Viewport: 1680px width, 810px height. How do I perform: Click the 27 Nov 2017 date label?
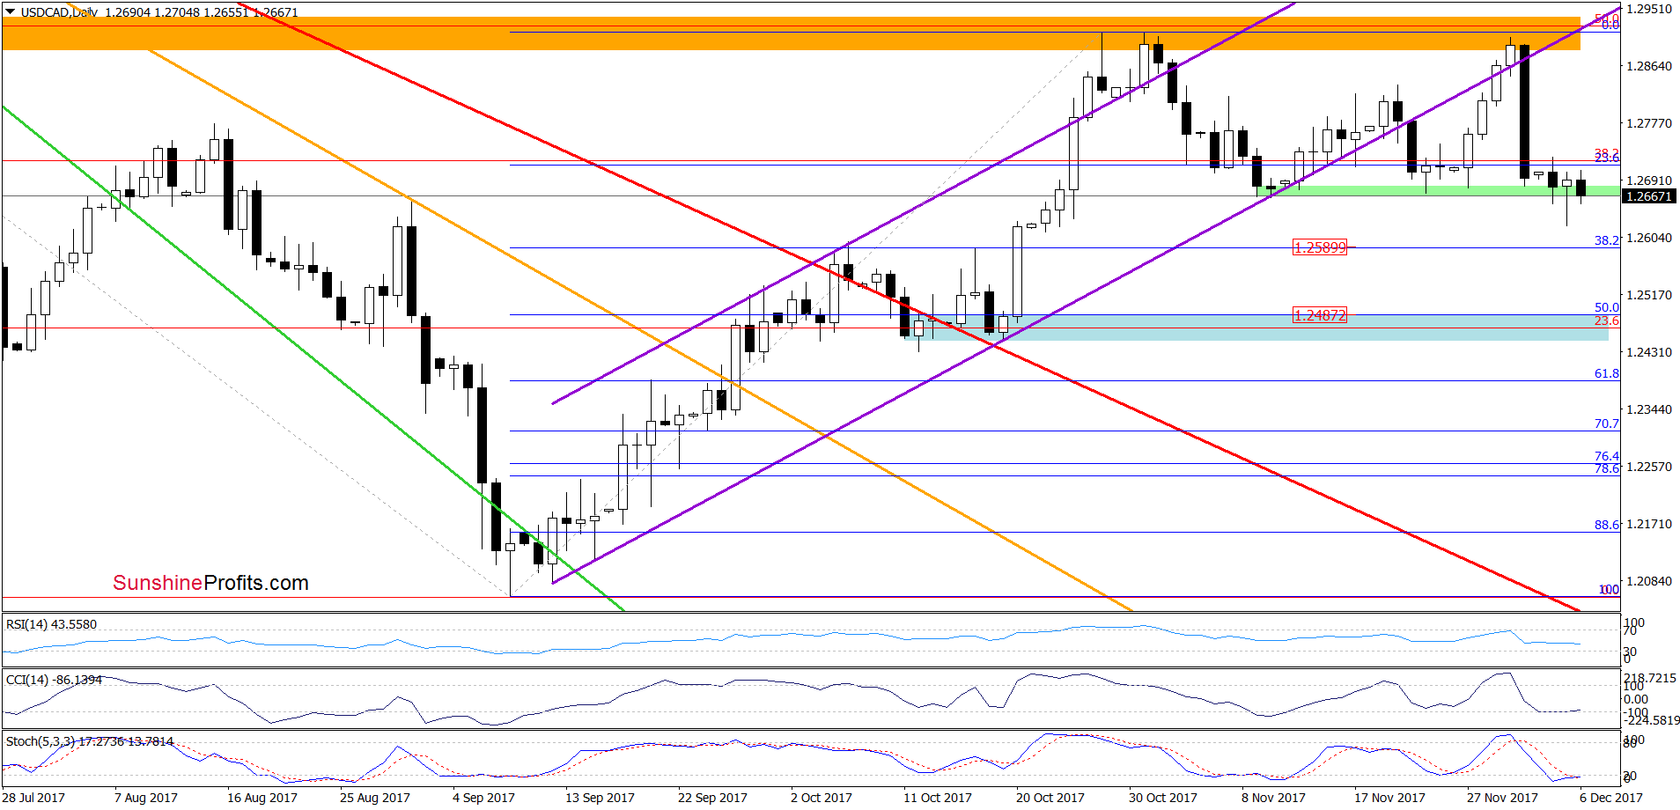[1502, 798]
